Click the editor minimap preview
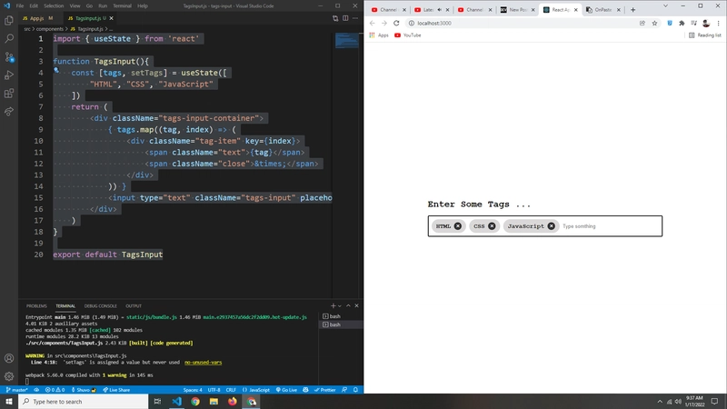 [347, 40]
